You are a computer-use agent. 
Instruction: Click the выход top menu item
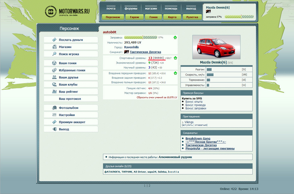(191, 9)
